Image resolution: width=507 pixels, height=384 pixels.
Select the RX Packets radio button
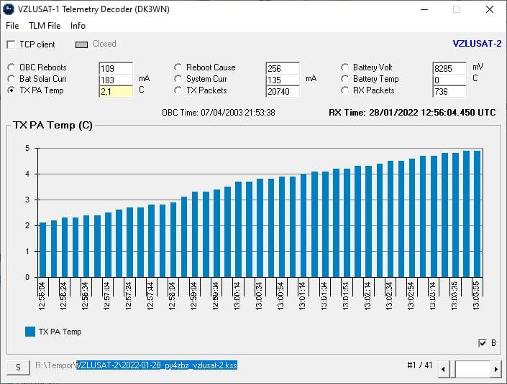[345, 90]
